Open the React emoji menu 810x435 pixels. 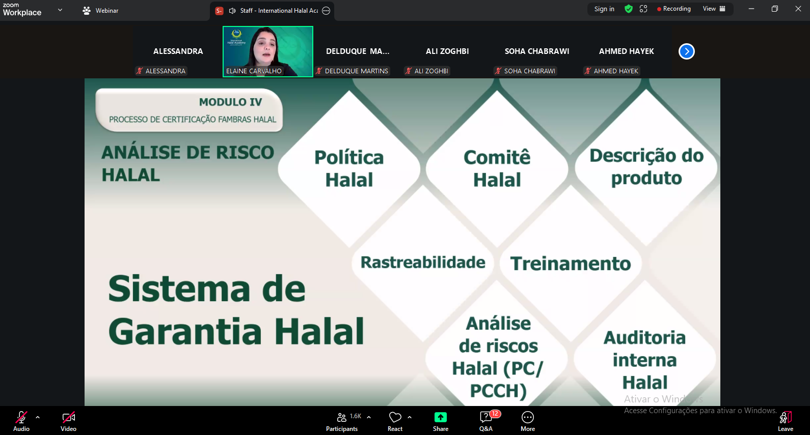click(x=395, y=421)
